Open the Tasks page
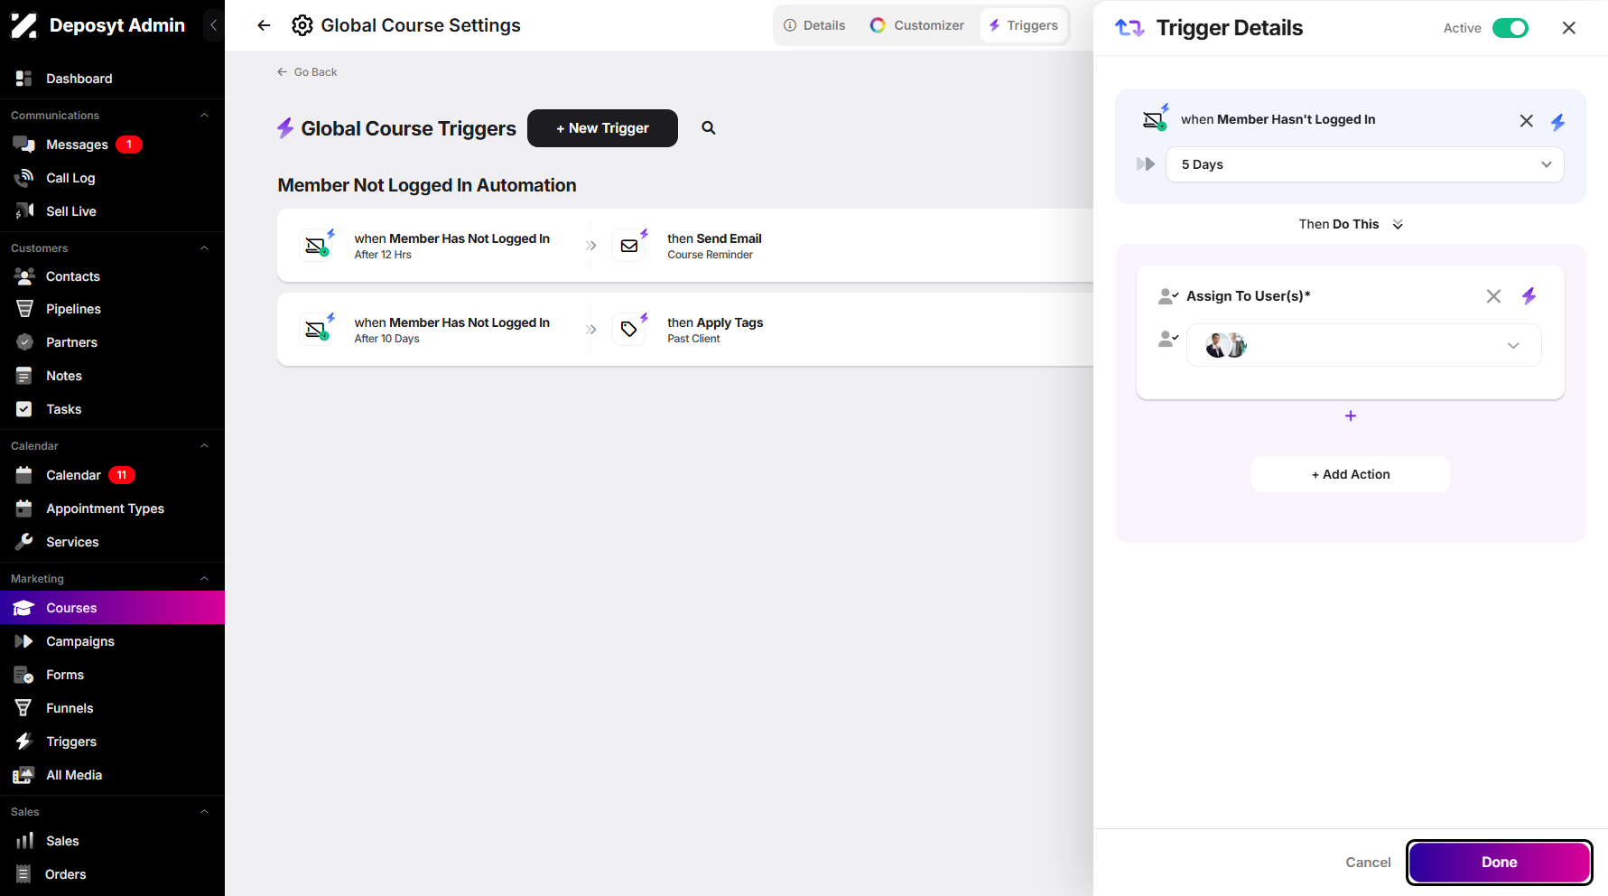Screen dimensions: 1608x896 [112, 409]
